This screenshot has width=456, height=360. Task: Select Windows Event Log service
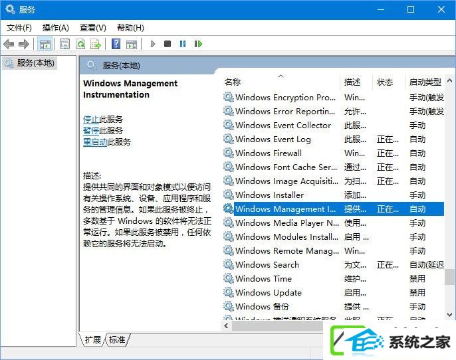coord(333,139)
